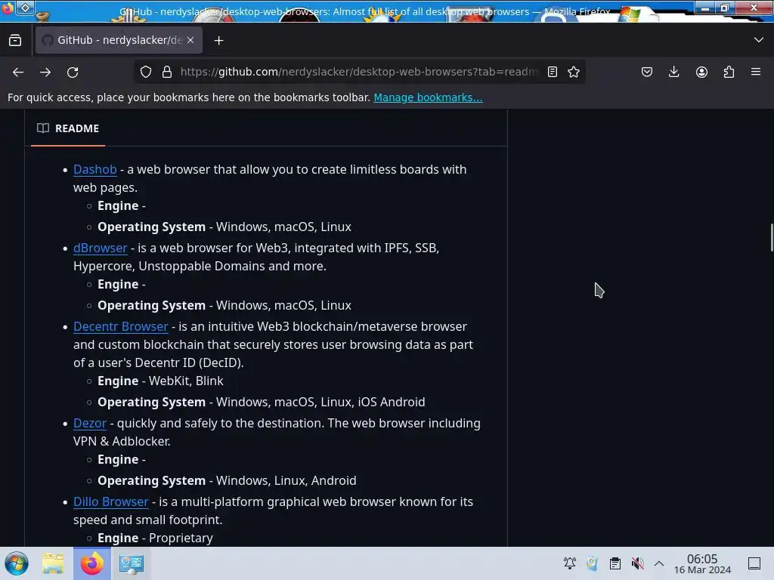Toggle reader view in address bar
The height and width of the screenshot is (580, 774).
click(x=553, y=72)
